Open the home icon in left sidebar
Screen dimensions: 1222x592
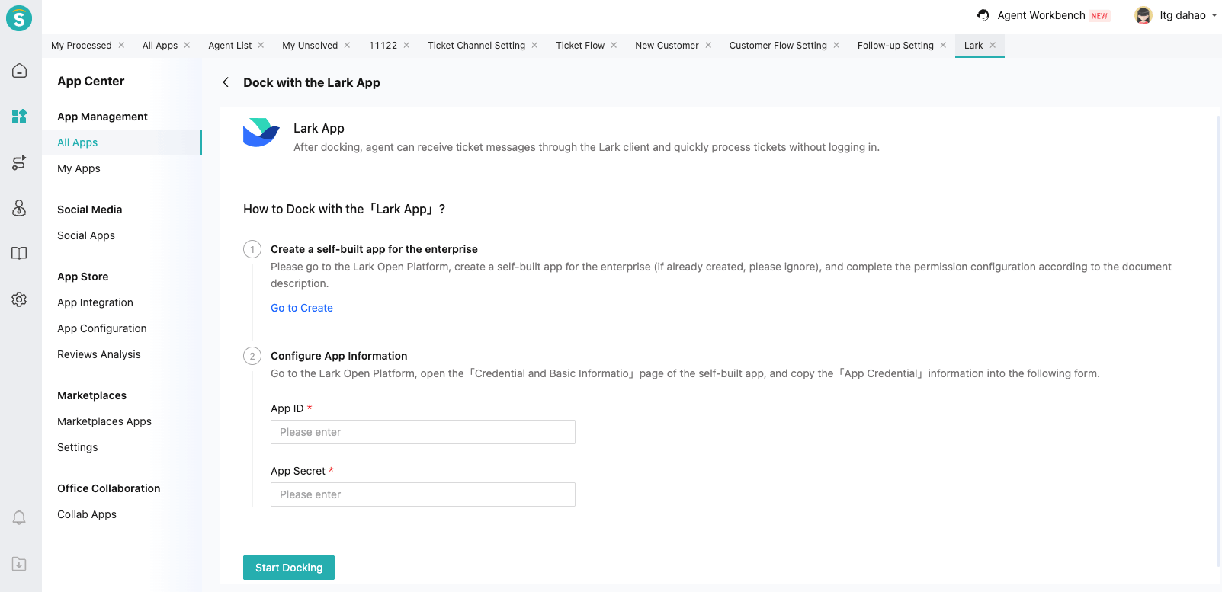point(20,71)
